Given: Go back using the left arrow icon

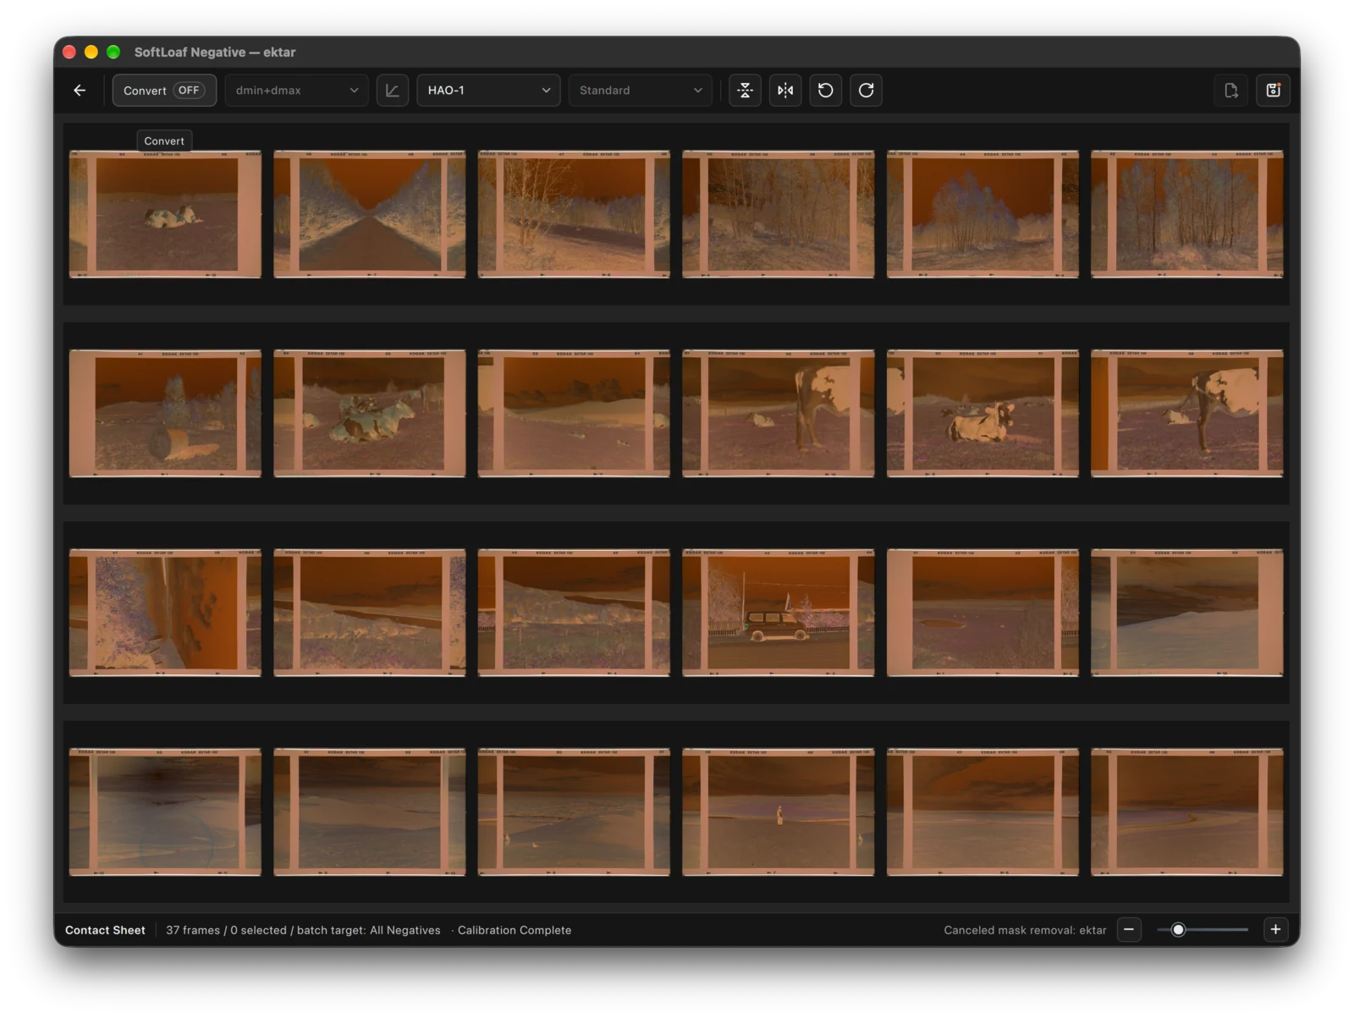Looking at the screenshot, I should point(80,91).
